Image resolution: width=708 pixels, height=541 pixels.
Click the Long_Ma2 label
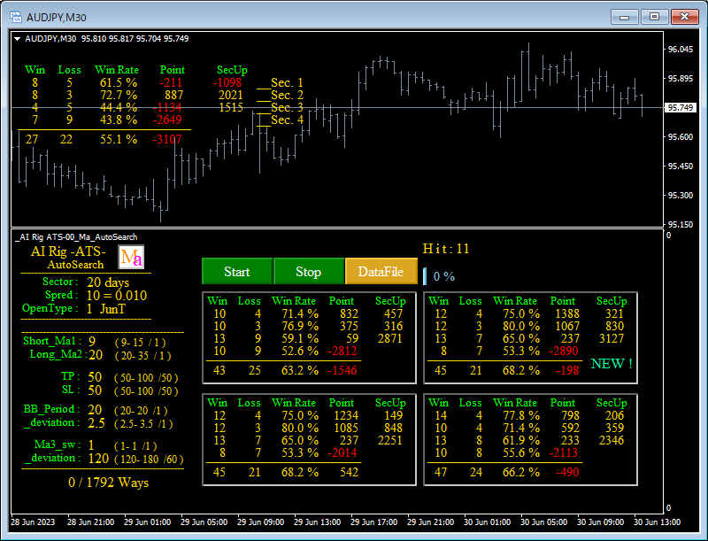coord(57,354)
